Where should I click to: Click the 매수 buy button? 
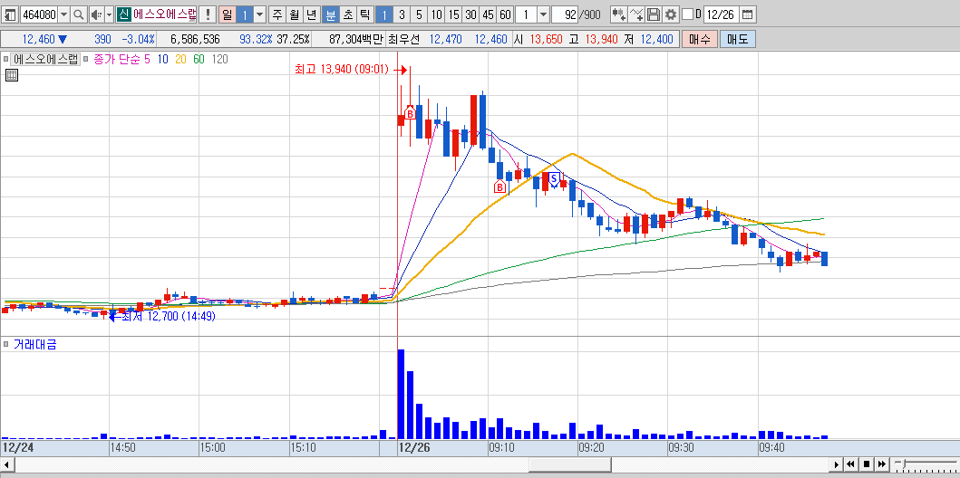[x=699, y=39]
